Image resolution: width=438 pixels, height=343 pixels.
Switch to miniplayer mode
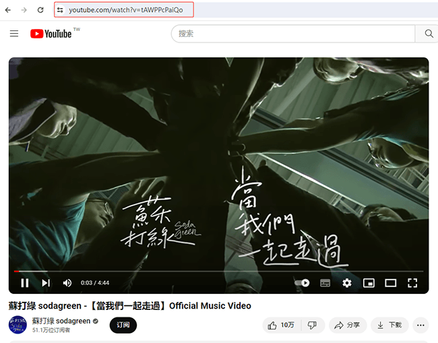pos(369,283)
